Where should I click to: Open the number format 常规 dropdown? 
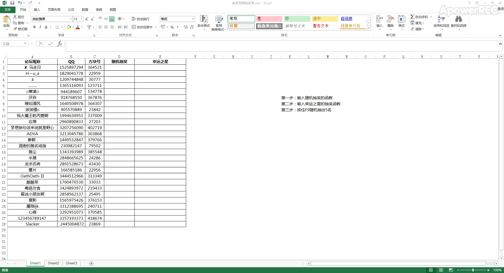(192, 19)
